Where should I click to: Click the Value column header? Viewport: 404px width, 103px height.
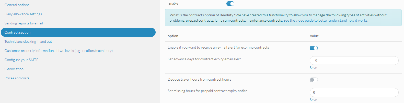pyautogui.click(x=314, y=36)
